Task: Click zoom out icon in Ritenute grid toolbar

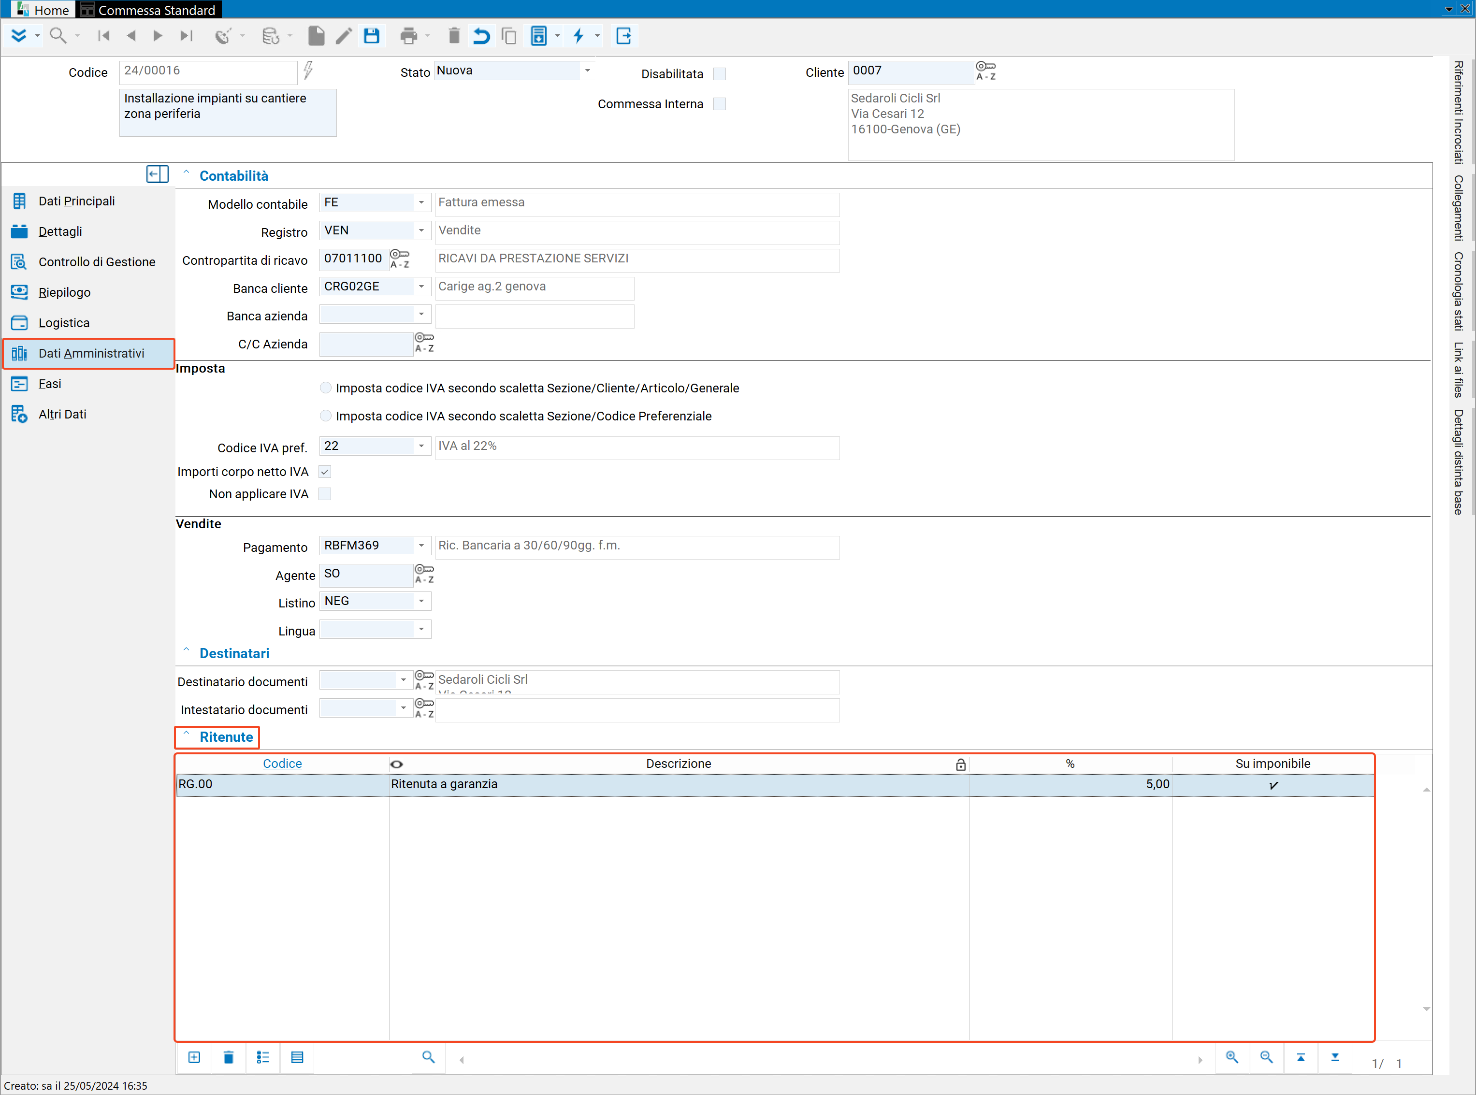Action: click(x=1267, y=1058)
